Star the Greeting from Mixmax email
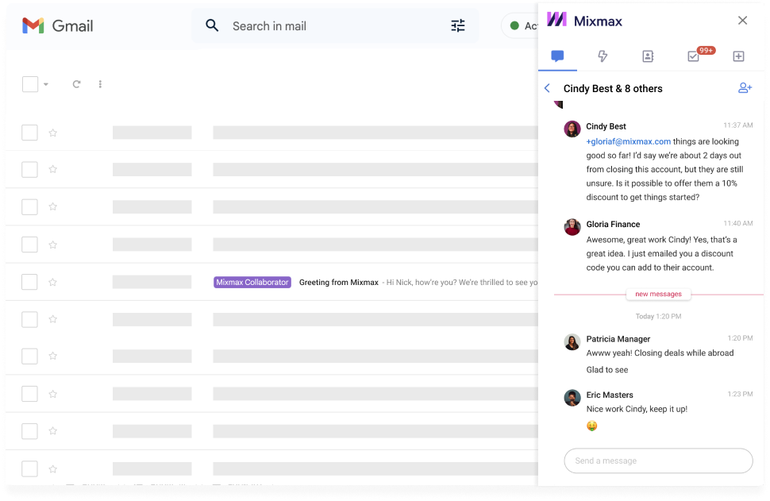The height and width of the screenshot is (501, 770). click(x=53, y=282)
